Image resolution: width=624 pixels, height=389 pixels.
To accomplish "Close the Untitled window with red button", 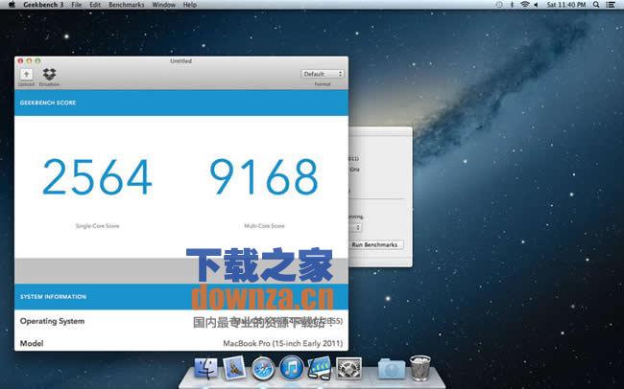I will 21,60.
